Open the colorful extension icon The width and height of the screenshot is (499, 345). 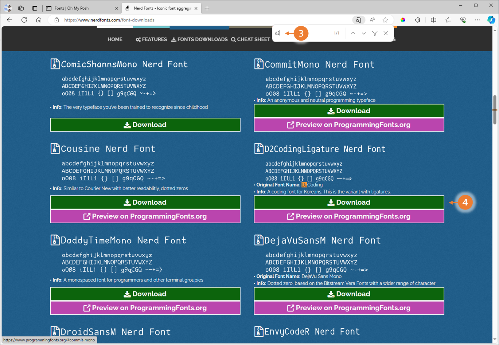[403, 20]
